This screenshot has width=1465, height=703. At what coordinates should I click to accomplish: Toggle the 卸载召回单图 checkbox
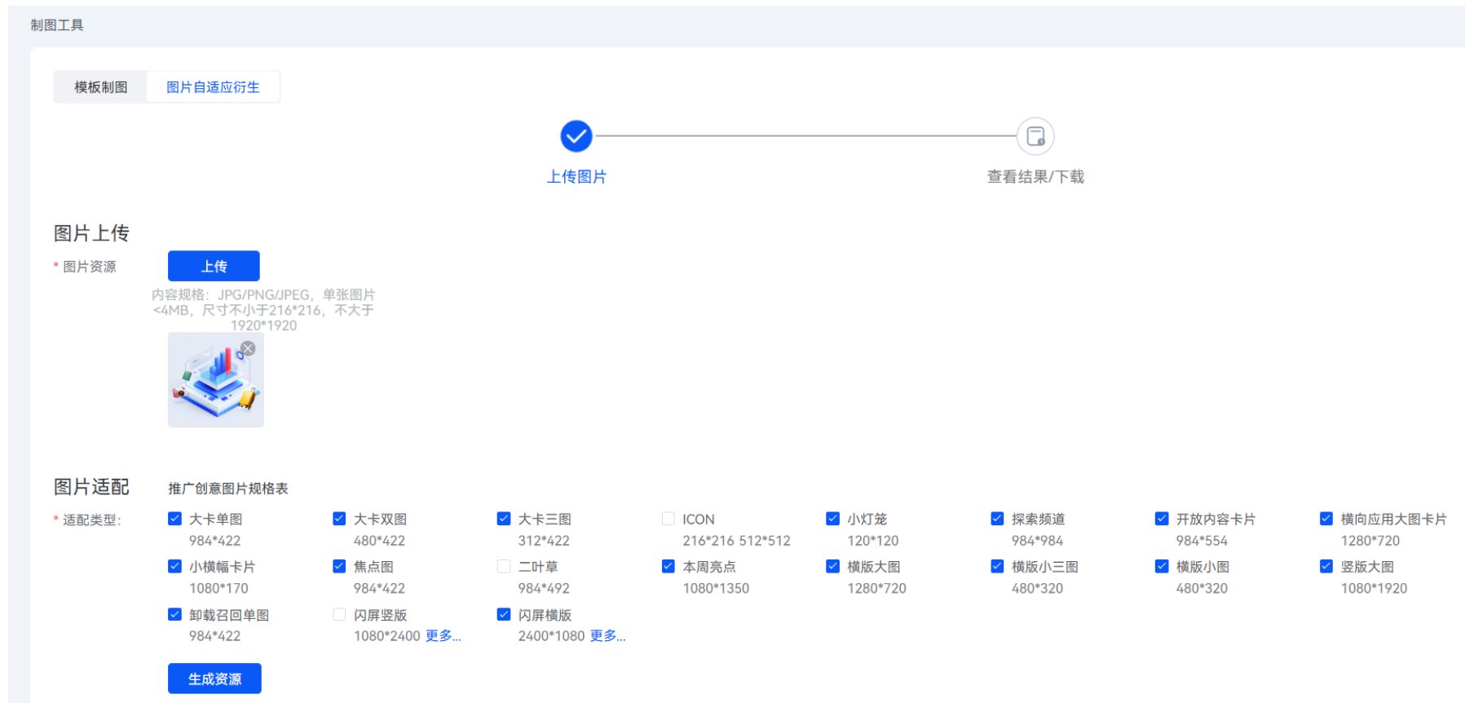click(x=174, y=614)
